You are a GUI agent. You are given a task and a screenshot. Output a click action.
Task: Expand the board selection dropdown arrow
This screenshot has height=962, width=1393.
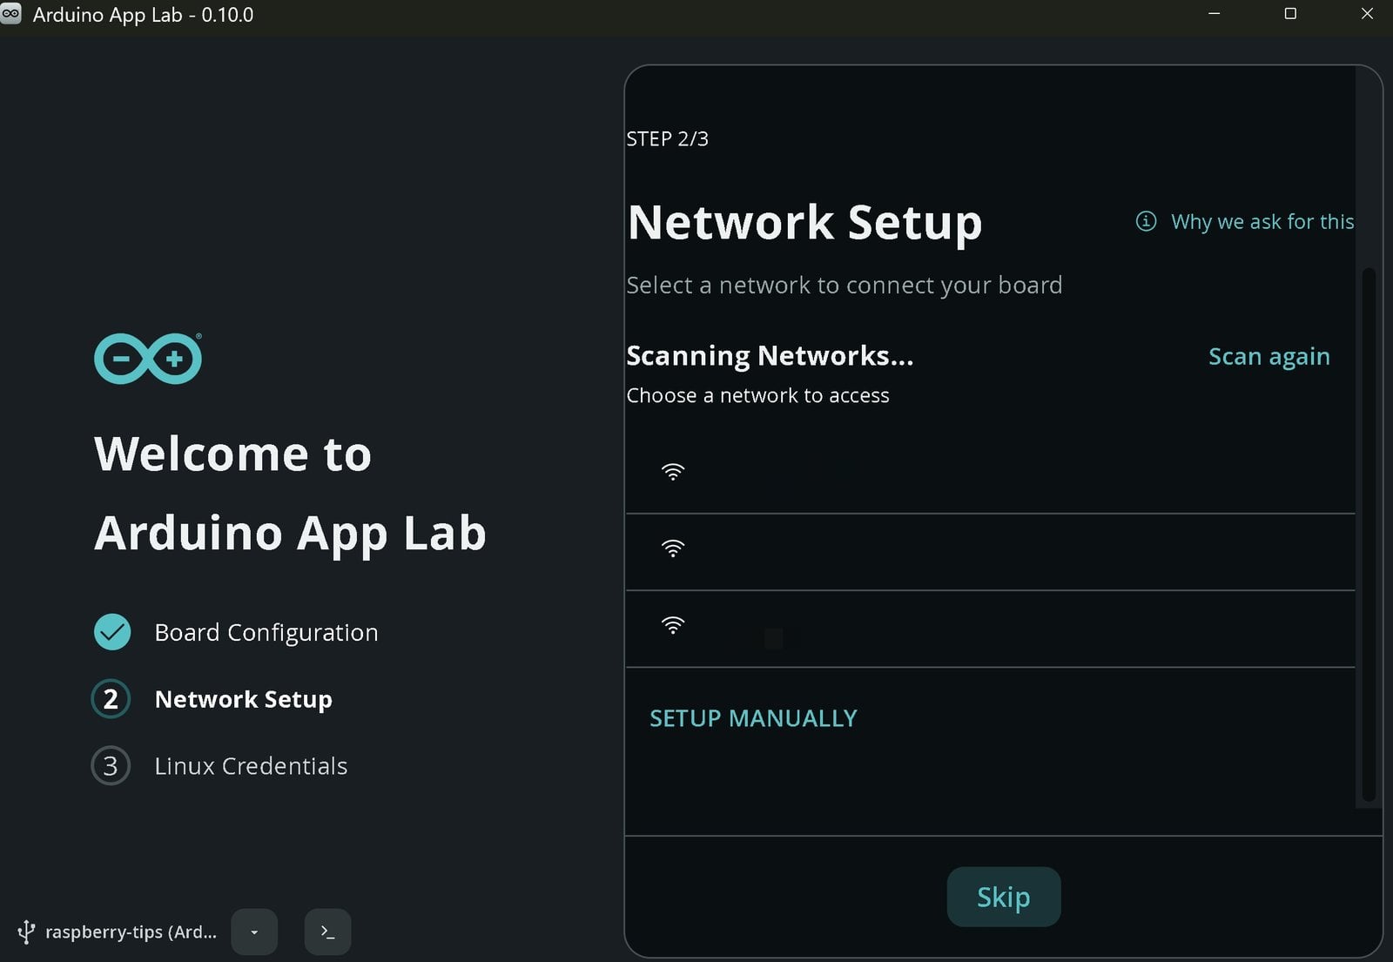point(254,932)
